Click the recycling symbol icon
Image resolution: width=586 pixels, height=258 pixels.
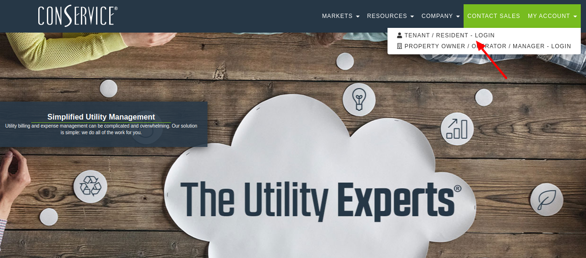click(x=90, y=186)
